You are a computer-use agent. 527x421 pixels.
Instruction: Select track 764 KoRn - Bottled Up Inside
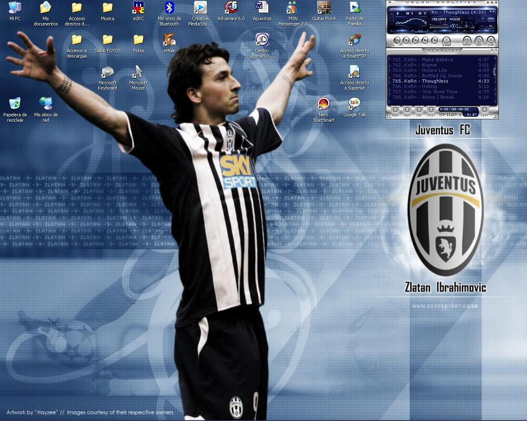[x=441, y=76]
